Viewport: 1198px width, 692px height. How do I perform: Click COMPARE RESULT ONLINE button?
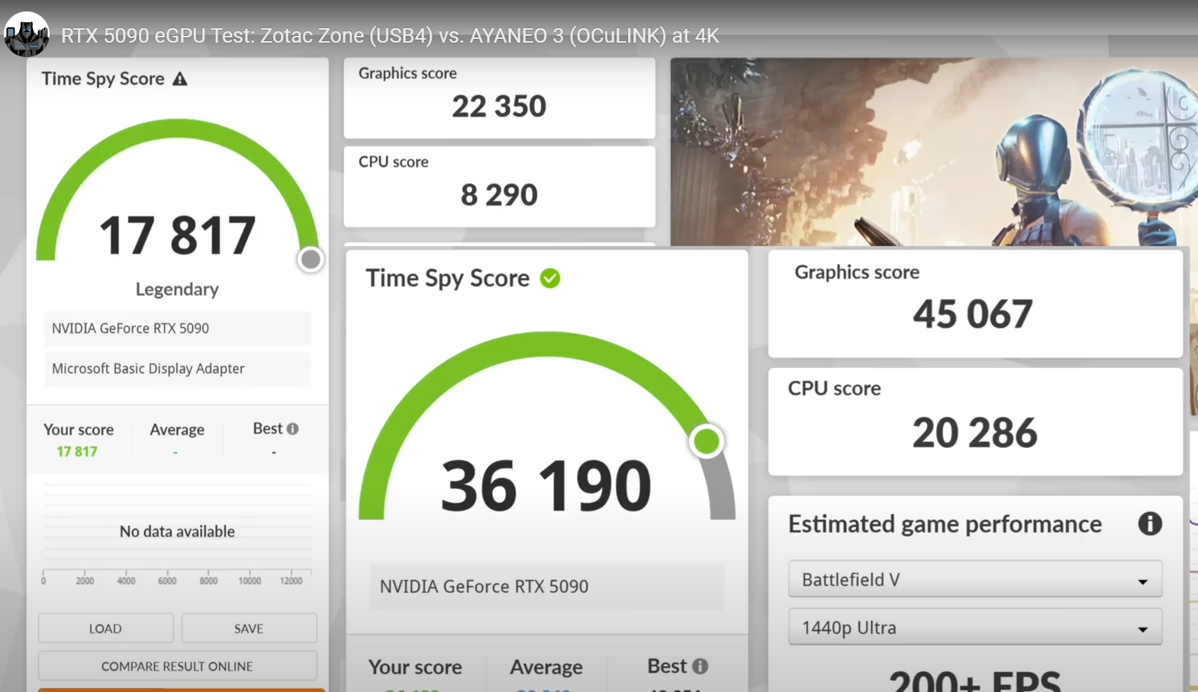[177, 666]
